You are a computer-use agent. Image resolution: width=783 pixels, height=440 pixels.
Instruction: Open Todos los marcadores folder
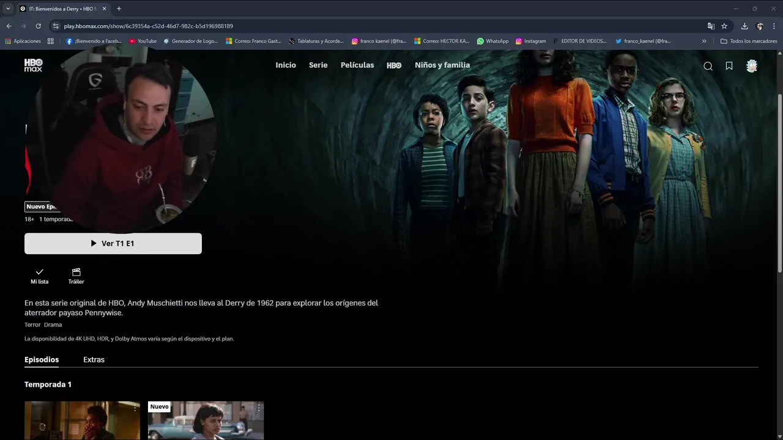click(x=749, y=41)
